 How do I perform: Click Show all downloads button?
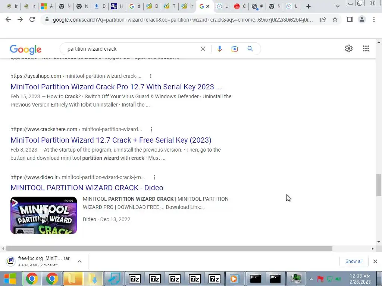[x=354, y=261]
